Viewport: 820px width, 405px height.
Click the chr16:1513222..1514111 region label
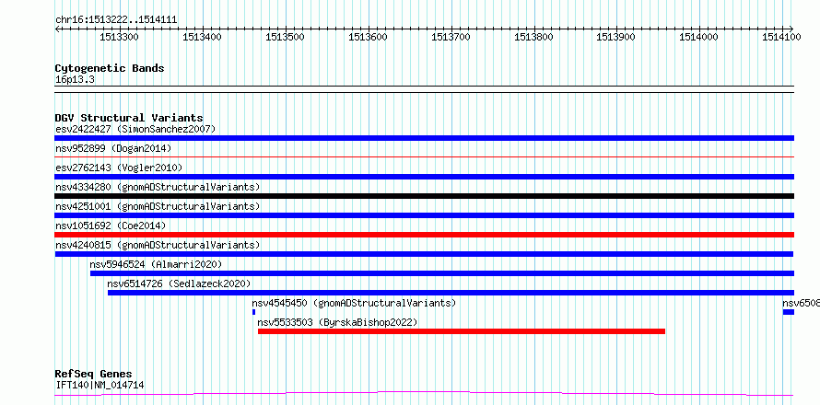(116, 20)
